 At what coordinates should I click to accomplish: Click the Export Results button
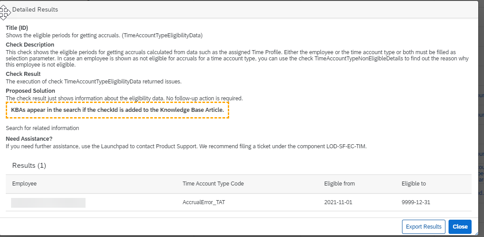424,227
